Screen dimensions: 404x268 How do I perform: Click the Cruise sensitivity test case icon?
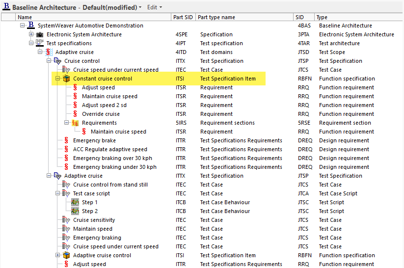[66, 220]
